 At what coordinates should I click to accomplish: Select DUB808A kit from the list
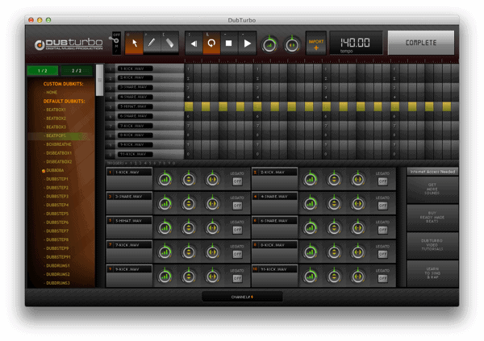point(56,170)
